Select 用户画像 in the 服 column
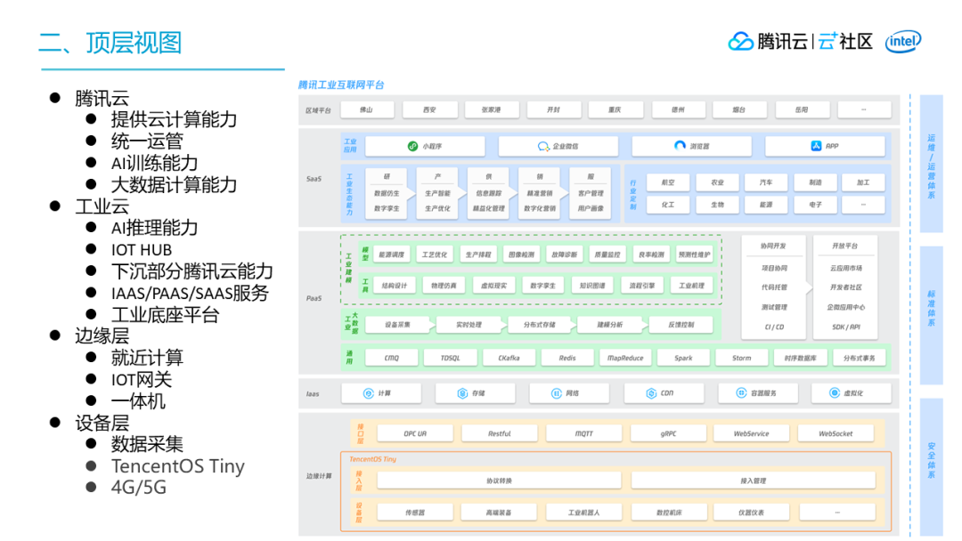962x541 pixels. (x=591, y=209)
